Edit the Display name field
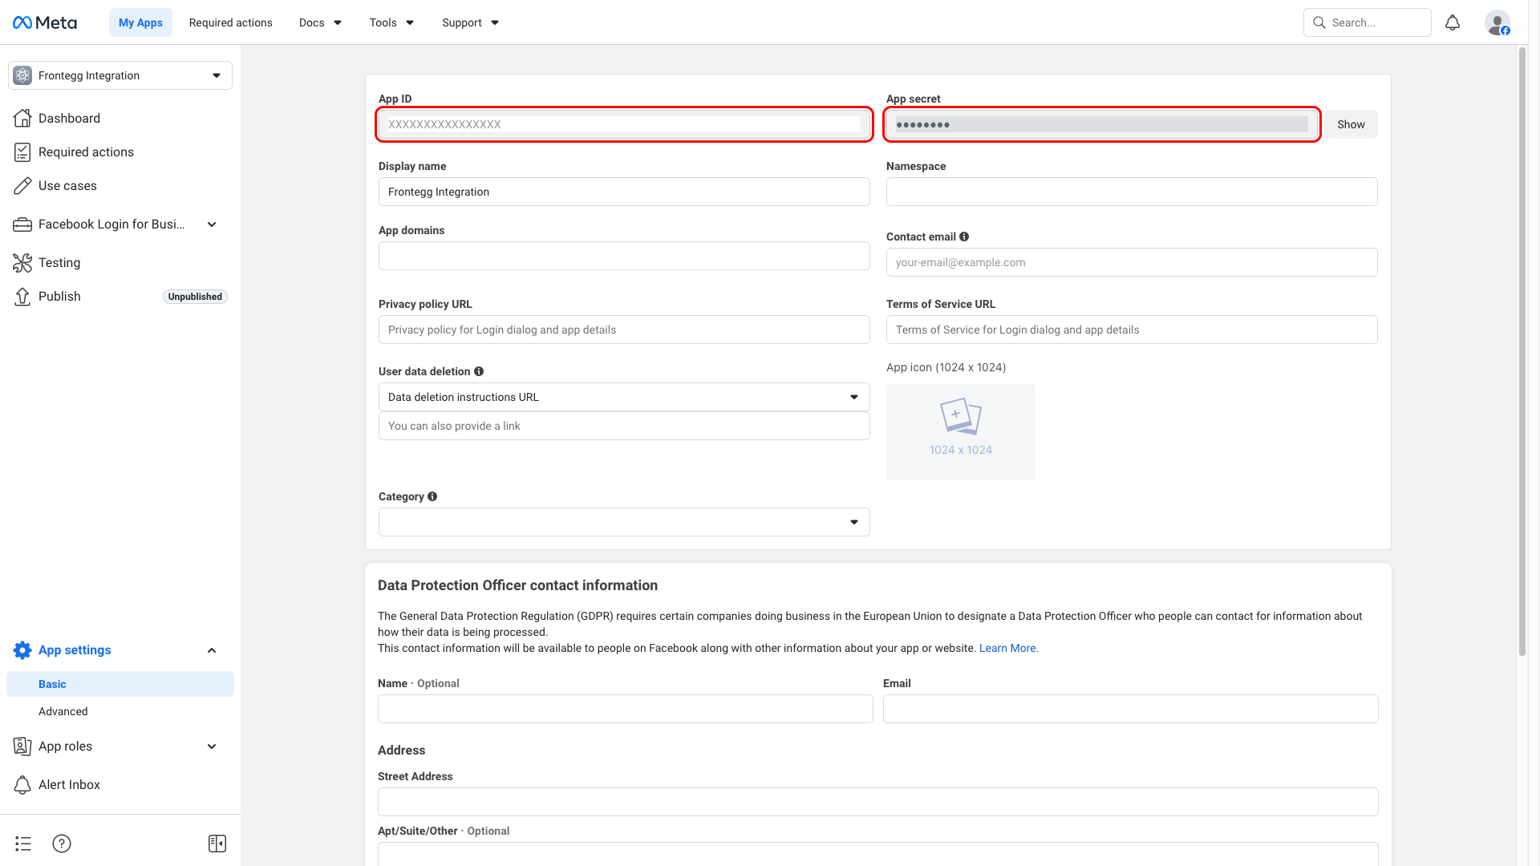The image size is (1540, 866). (624, 192)
